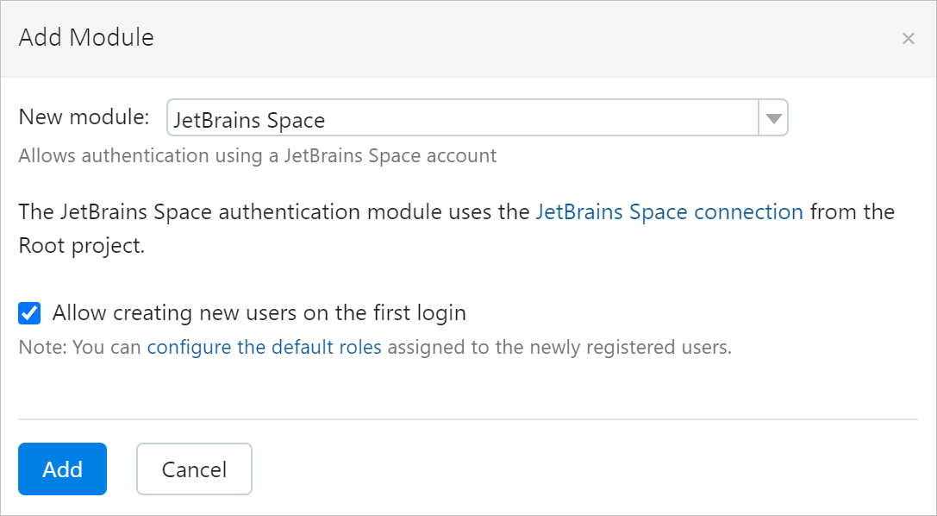937x516 pixels.
Task: Open default roles configuration for registered users
Action: coord(264,347)
